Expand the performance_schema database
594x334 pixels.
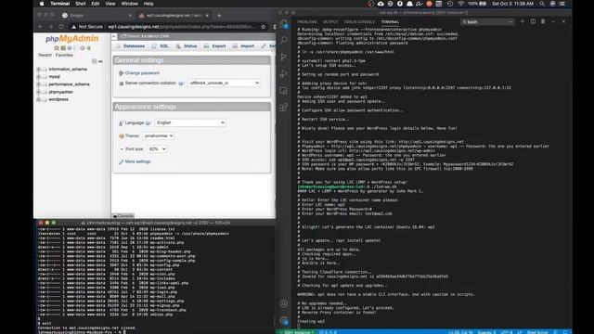click(39, 84)
